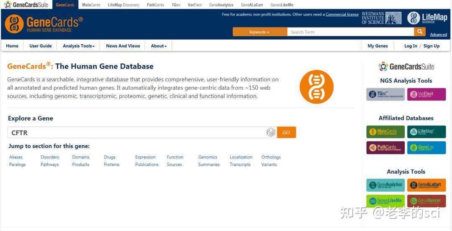
Task: Jump to the Publications section
Action: pyautogui.click(x=147, y=164)
